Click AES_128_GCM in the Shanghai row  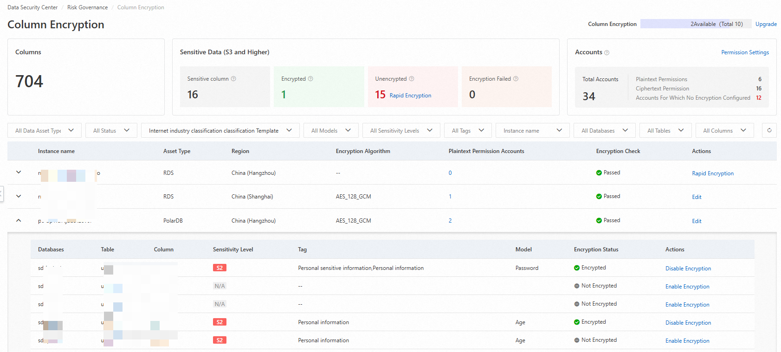(x=354, y=197)
